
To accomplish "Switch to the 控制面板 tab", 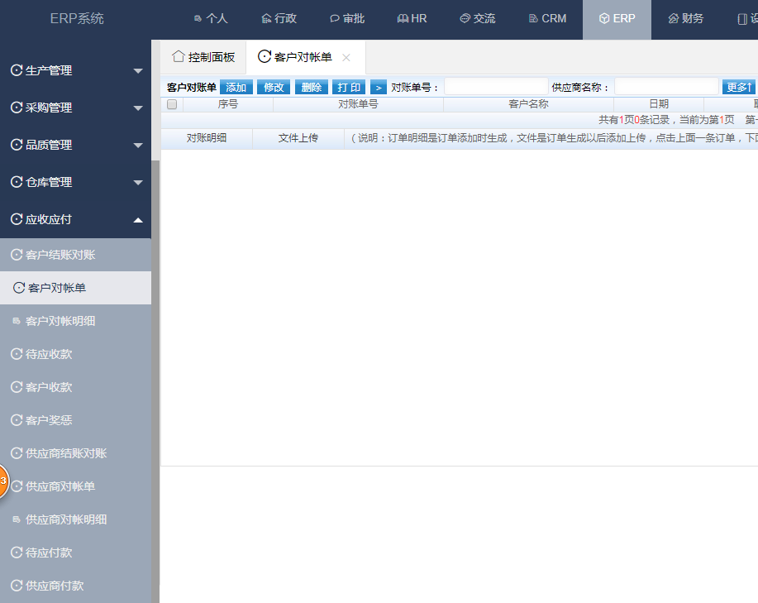I will click(x=203, y=57).
